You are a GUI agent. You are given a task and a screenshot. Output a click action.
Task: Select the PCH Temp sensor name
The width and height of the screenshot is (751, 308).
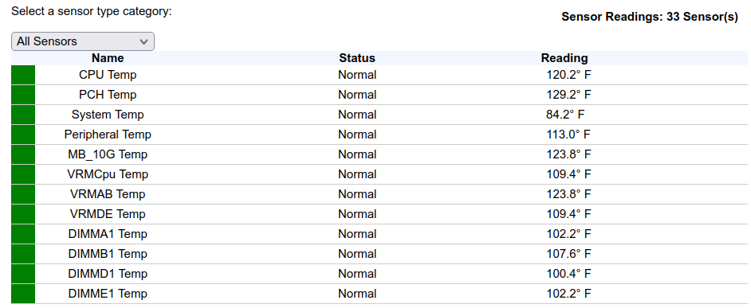[108, 95]
